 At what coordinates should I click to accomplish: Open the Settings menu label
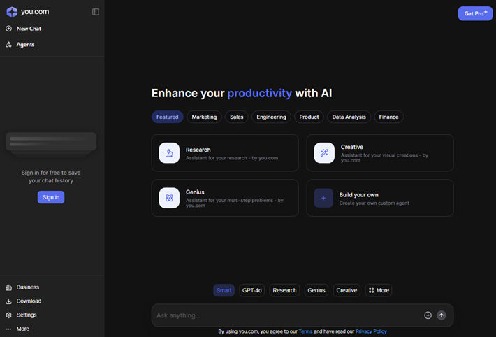tap(27, 315)
